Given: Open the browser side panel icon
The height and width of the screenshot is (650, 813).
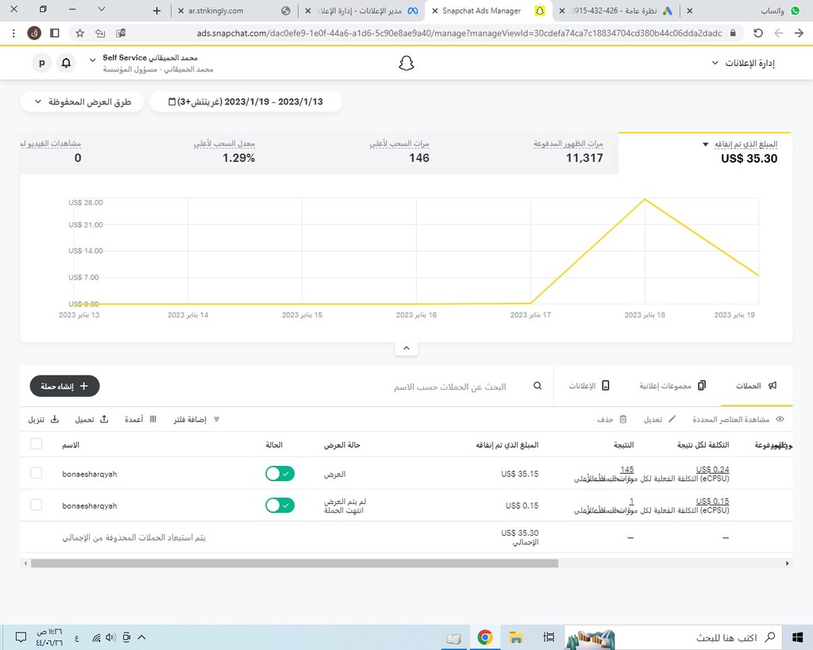Looking at the screenshot, I should 55,33.
